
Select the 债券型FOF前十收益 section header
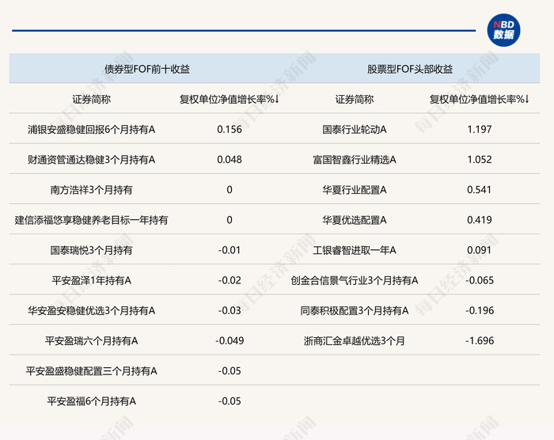147,69
